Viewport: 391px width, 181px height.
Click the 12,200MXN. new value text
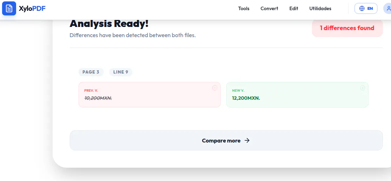coord(246,98)
